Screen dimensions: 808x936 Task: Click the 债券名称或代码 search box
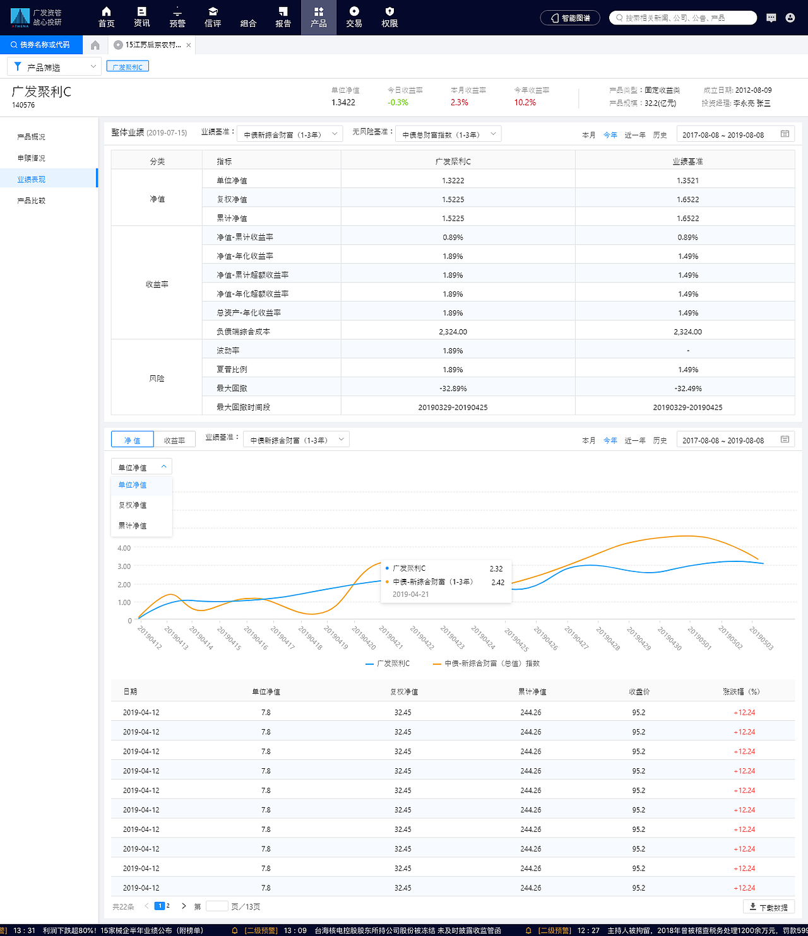pos(41,45)
